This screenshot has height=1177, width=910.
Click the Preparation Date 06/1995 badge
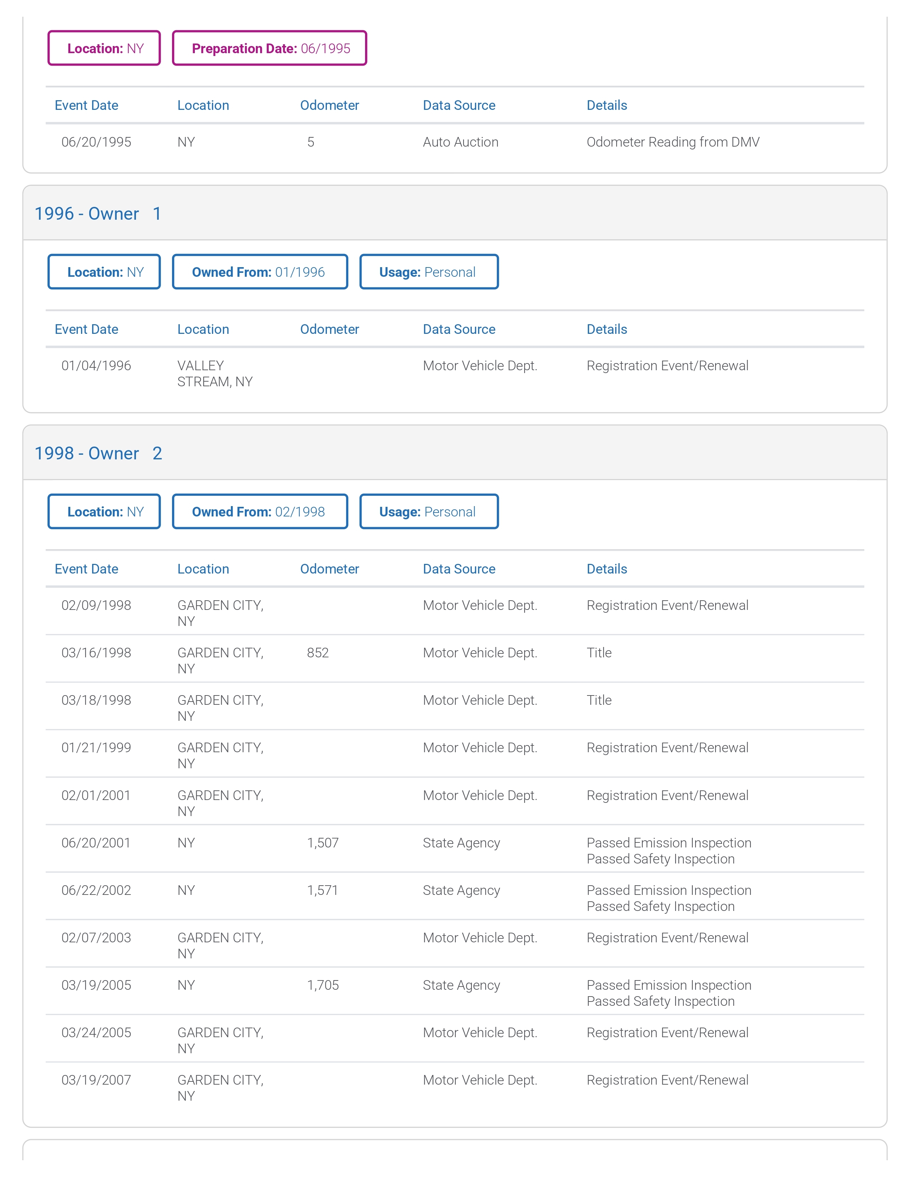269,48
